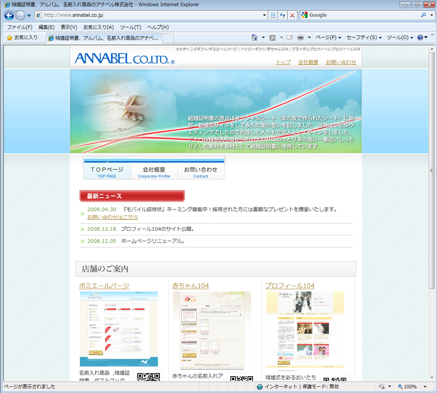
Task: Click the Read Mail icon
Action: 290,37
